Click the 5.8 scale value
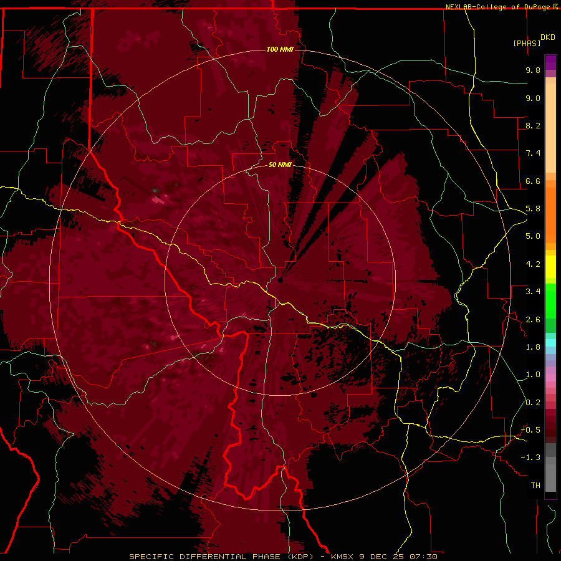This screenshot has height=561, width=561. click(x=533, y=209)
